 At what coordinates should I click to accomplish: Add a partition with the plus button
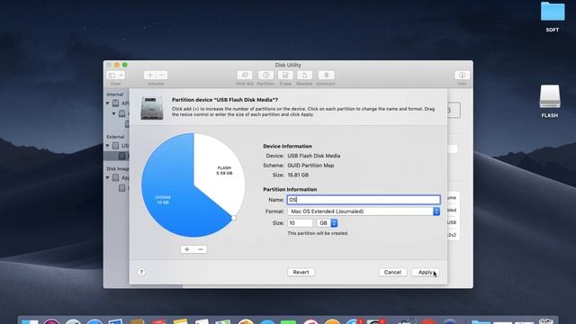coord(187,249)
